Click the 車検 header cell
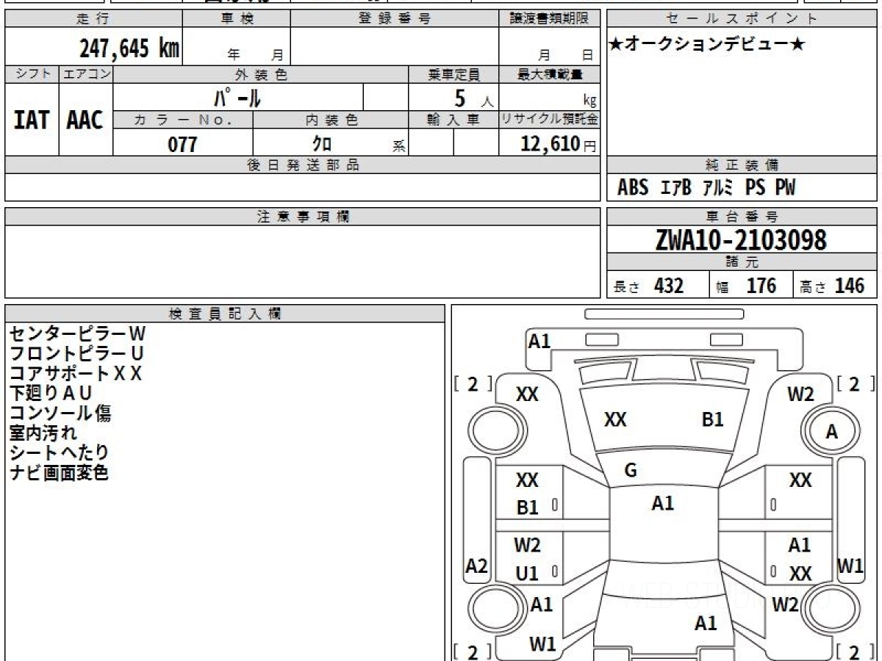The image size is (882, 661). (x=236, y=19)
